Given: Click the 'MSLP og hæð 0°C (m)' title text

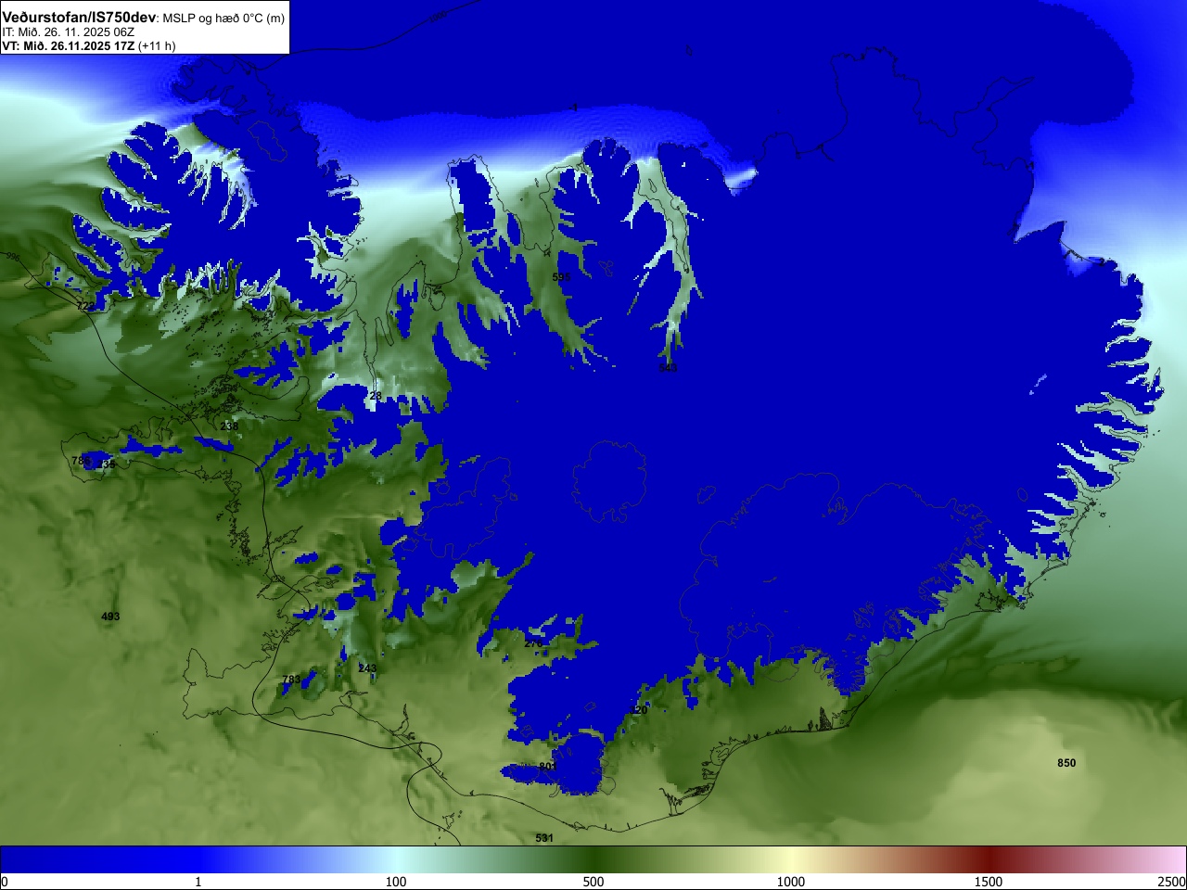Looking at the screenshot, I should pyautogui.click(x=224, y=19).
